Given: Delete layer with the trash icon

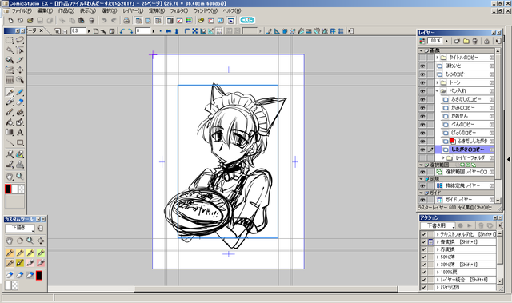Looking at the screenshot, I should pos(475,41).
